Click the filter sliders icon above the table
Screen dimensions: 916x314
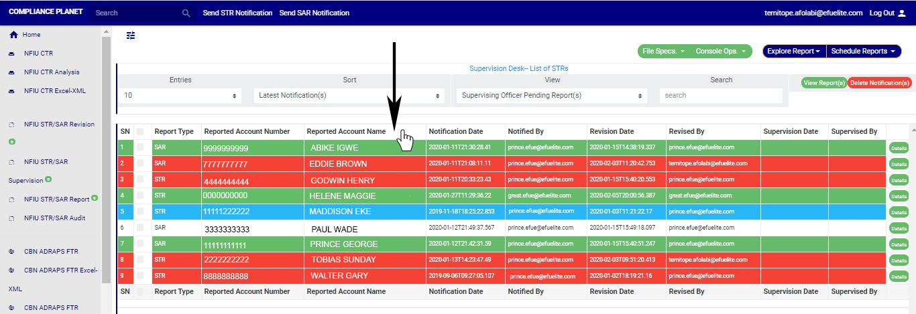(x=131, y=35)
